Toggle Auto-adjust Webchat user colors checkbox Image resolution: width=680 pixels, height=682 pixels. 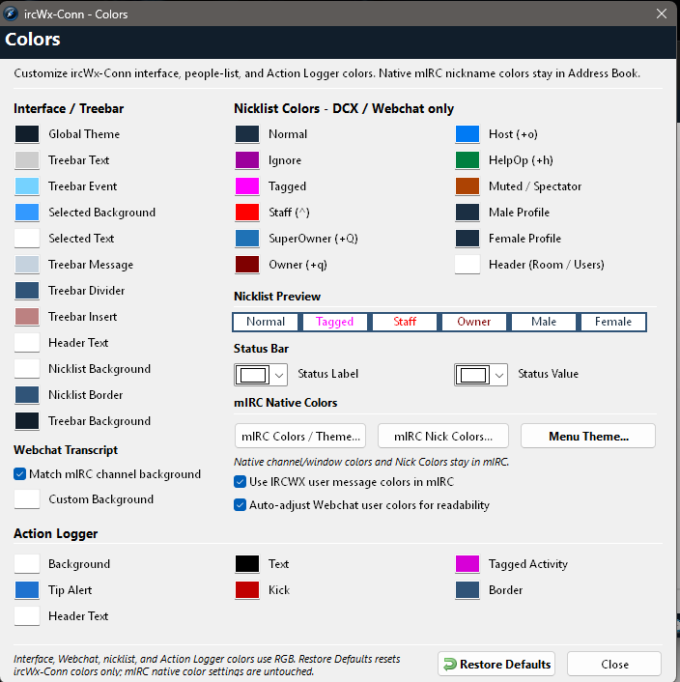point(240,505)
